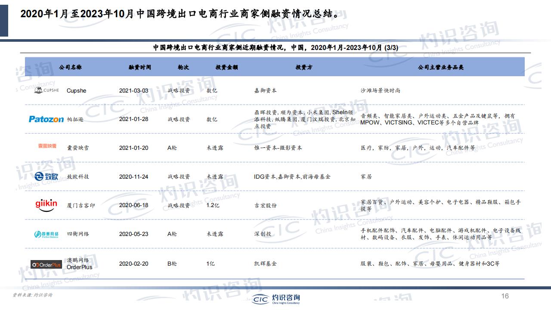This screenshot has height=310, width=551.
Task: Select the 融资时间 column header
Action: (140, 68)
